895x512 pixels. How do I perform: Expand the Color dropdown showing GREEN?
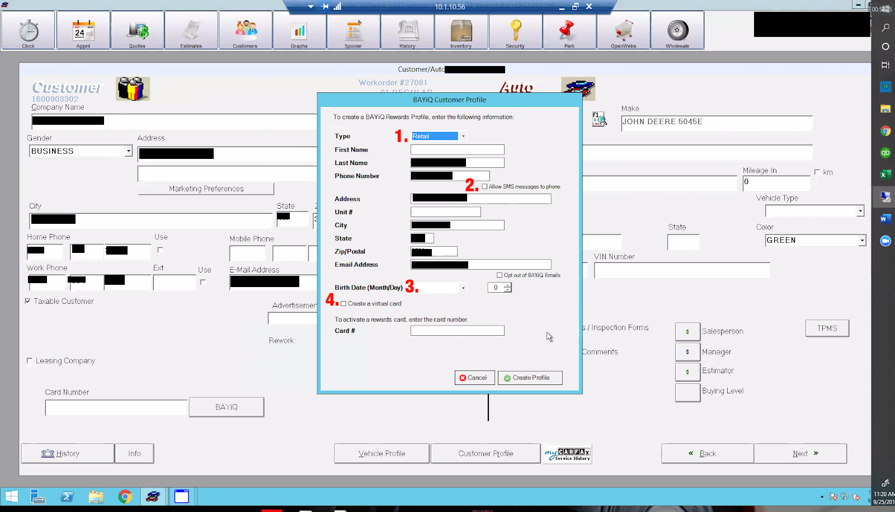(x=862, y=240)
